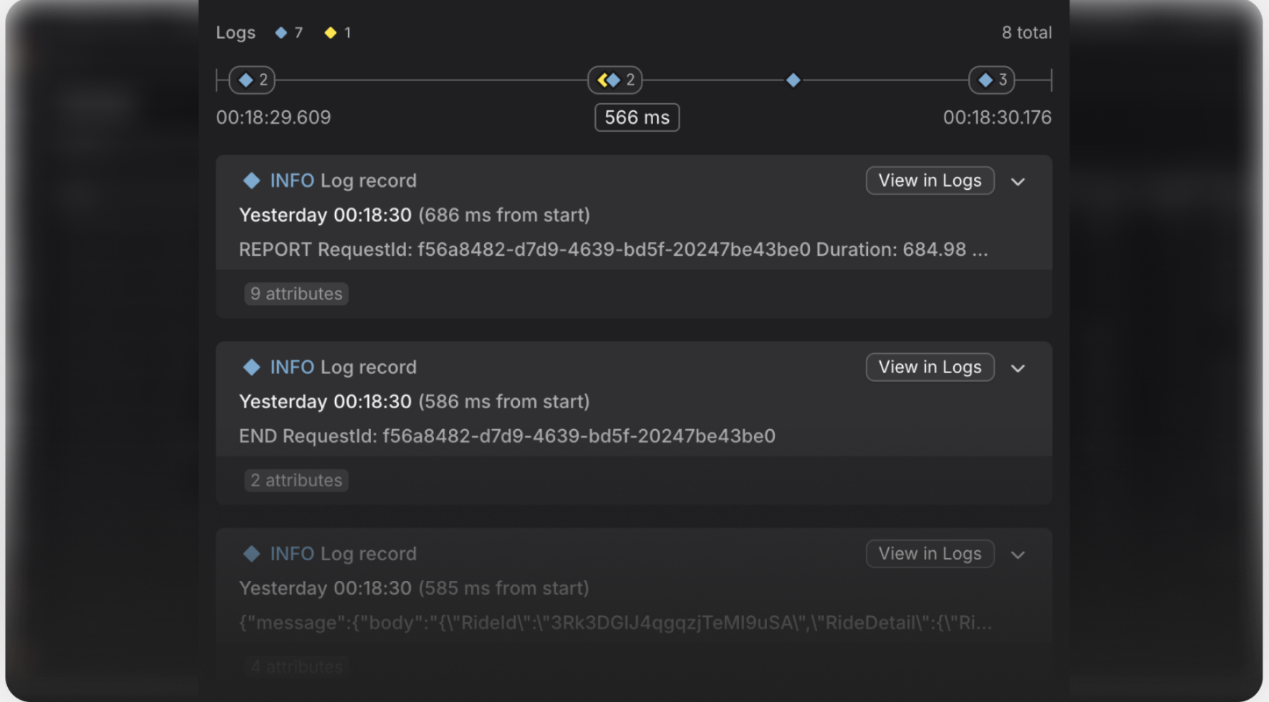This screenshot has height=702, width=1269.
Task: Click INFO diamond icon on the 585 ms record
Action: tap(251, 554)
